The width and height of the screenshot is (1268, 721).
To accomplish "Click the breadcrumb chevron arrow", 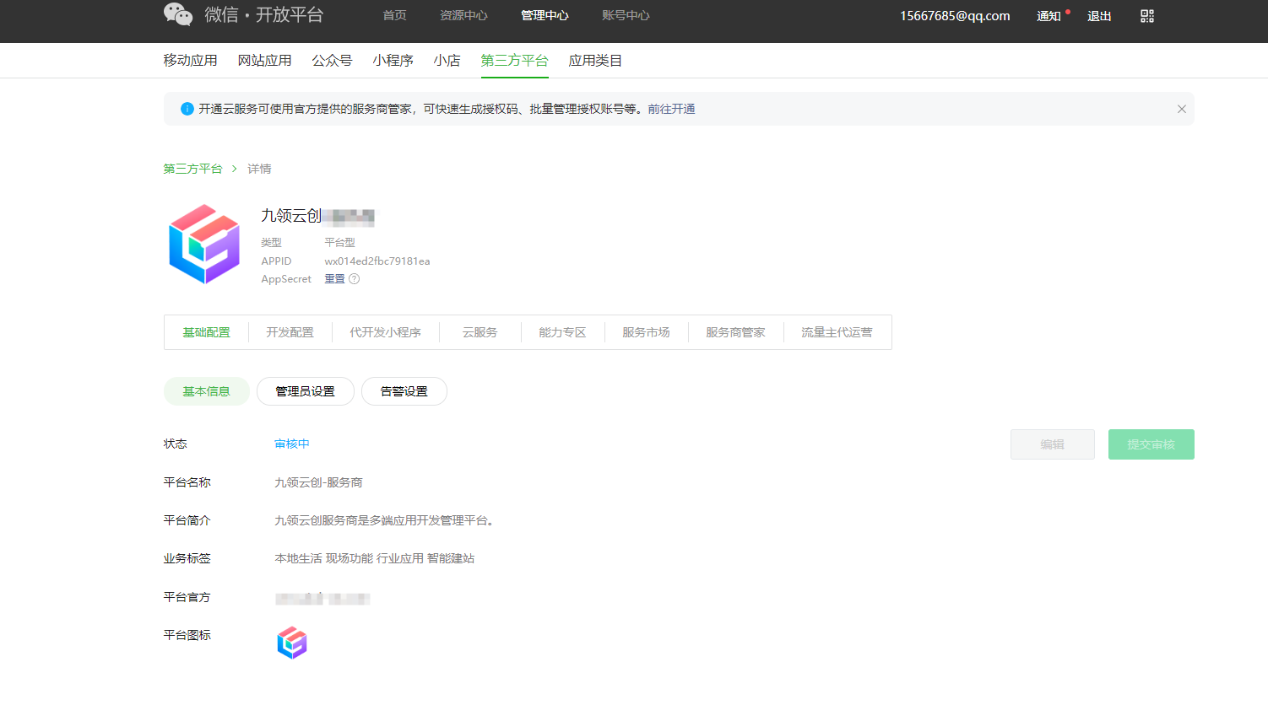I will (x=235, y=169).
